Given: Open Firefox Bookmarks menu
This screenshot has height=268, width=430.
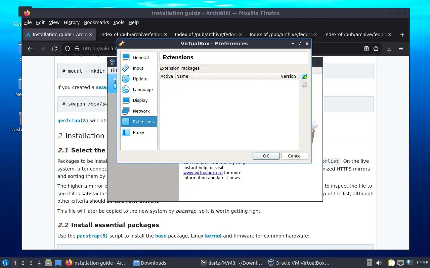Looking at the screenshot, I should (x=96, y=22).
